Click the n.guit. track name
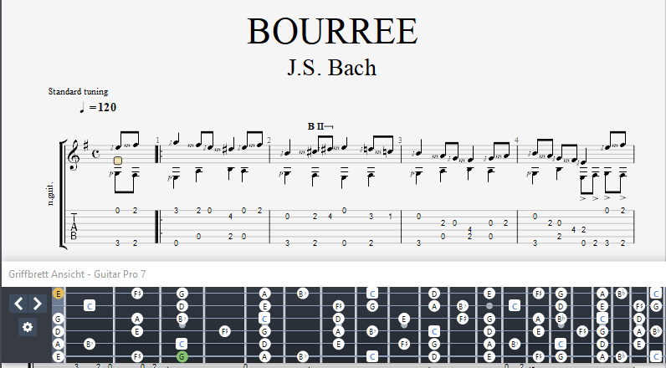The width and height of the screenshot is (666, 368). click(50, 194)
